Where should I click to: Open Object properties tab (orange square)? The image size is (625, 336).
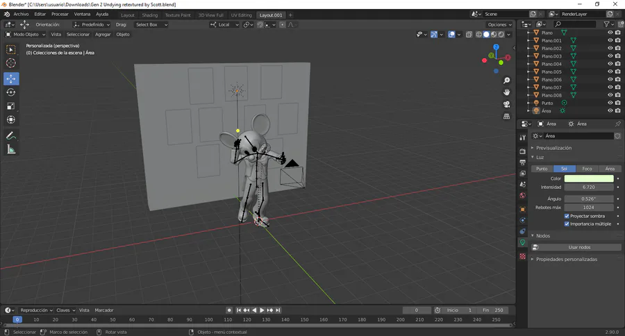[522, 209]
